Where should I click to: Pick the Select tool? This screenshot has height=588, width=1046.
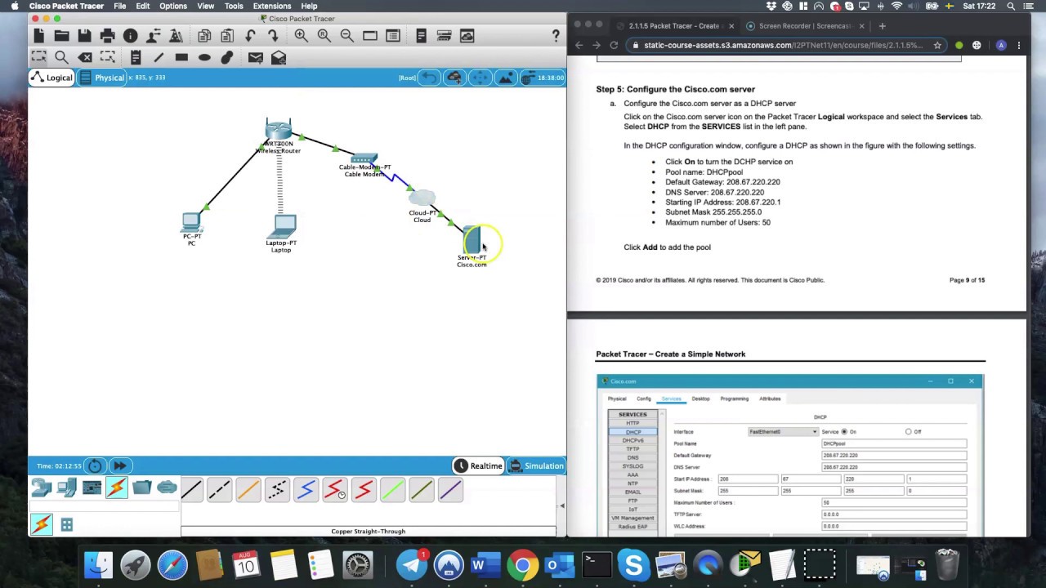[x=38, y=57]
